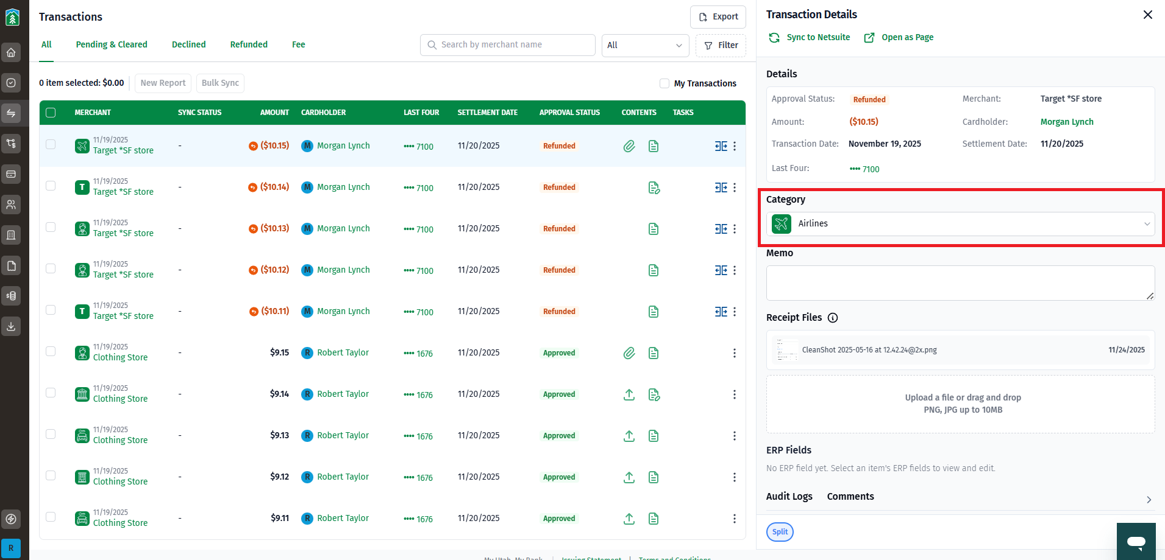
Task: Open the three-dot menu for $9.13 transaction
Action: [735, 436]
